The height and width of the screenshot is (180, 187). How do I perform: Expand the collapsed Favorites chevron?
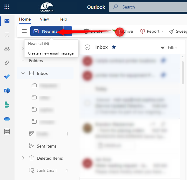click(23, 48)
